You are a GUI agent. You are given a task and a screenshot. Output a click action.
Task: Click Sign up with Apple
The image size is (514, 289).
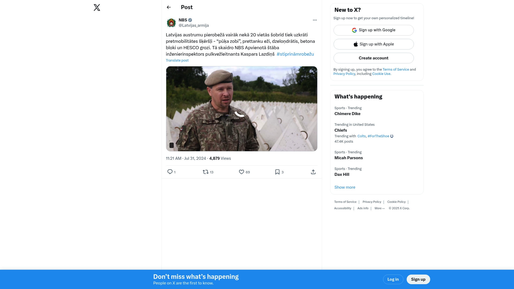click(x=373, y=44)
